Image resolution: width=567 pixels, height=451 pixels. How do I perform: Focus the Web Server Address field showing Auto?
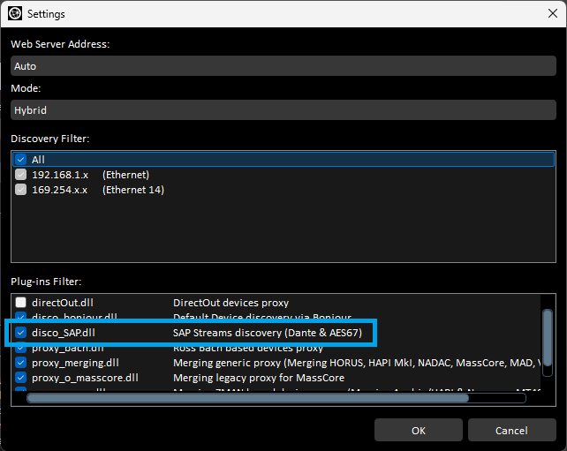tap(283, 66)
